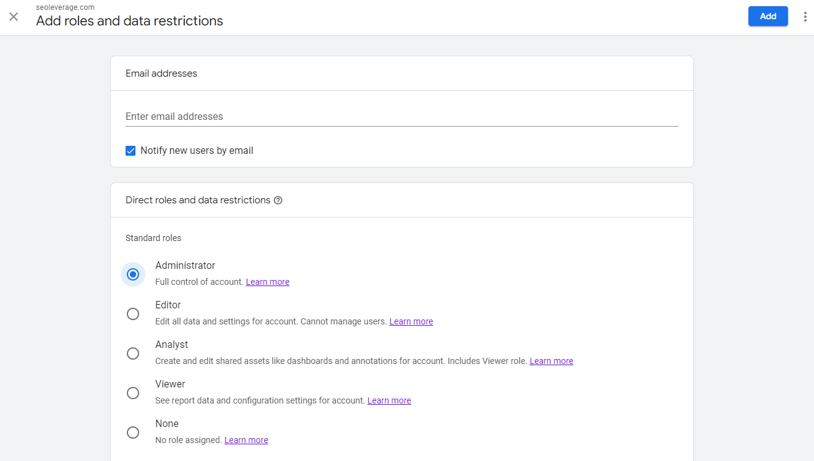
Task: Click the No role assigned description
Action: click(189, 440)
